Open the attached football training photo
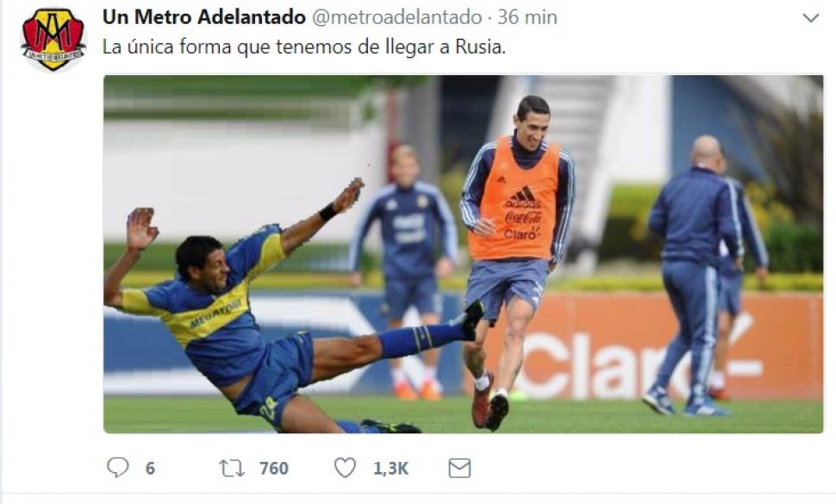The width and height of the screenshot is (836, 504). point(464,254)
